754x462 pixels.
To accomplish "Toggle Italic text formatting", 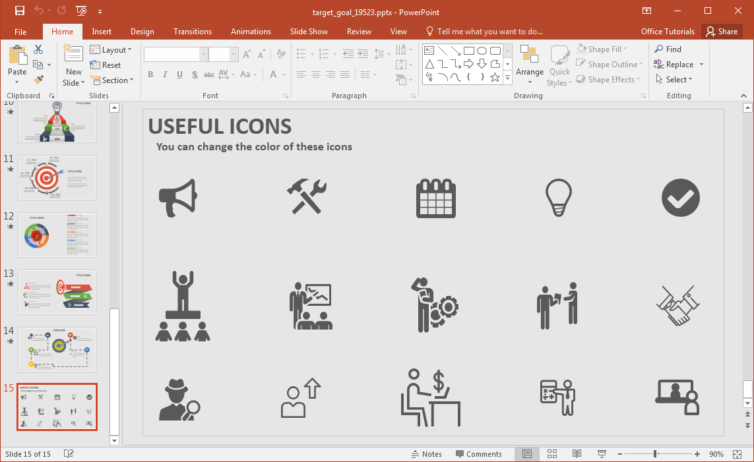I will [x=165, y=74].
